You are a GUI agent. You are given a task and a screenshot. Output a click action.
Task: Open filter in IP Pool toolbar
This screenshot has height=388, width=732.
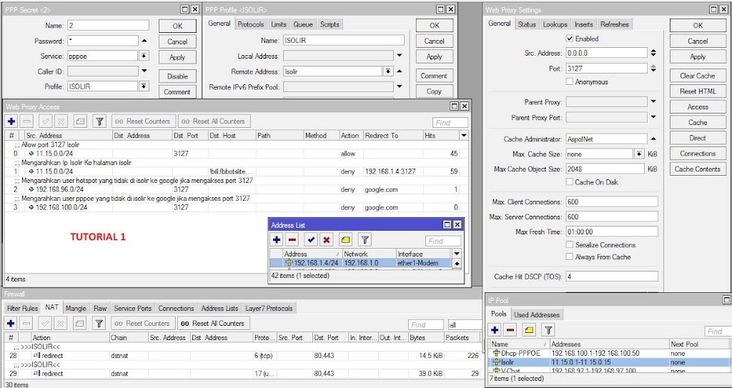(x=548, y=330)
